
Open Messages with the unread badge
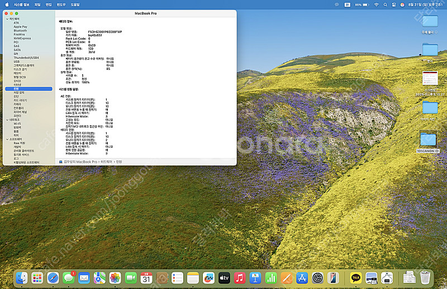pyautogui.click(x=68, y=278)
